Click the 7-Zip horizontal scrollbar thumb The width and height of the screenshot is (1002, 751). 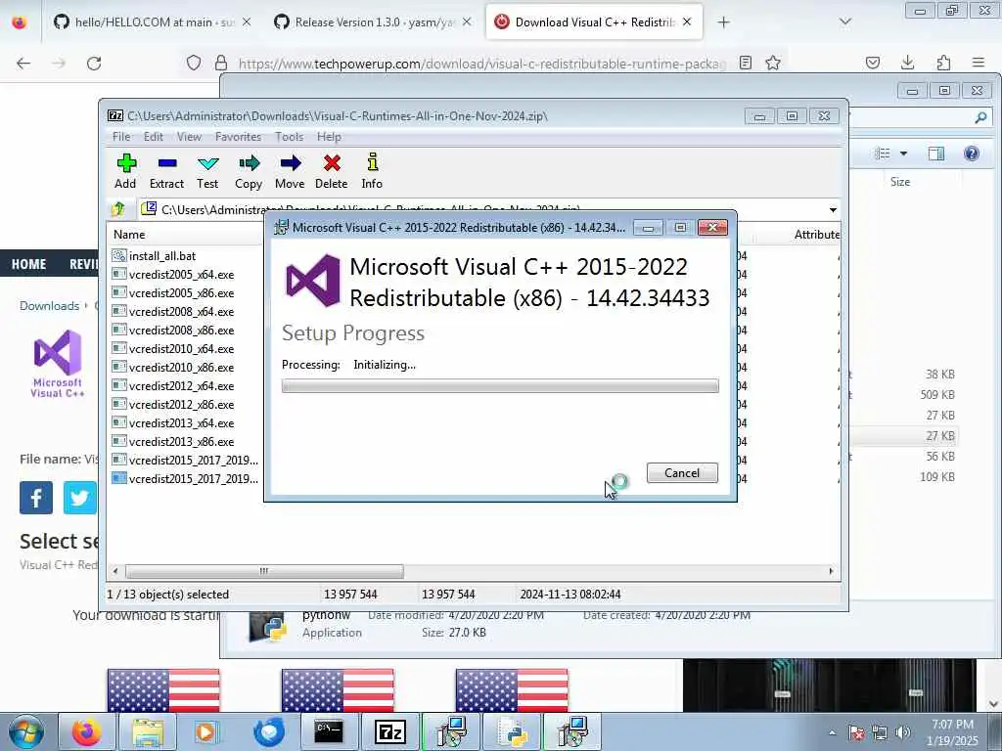[264, 571]
